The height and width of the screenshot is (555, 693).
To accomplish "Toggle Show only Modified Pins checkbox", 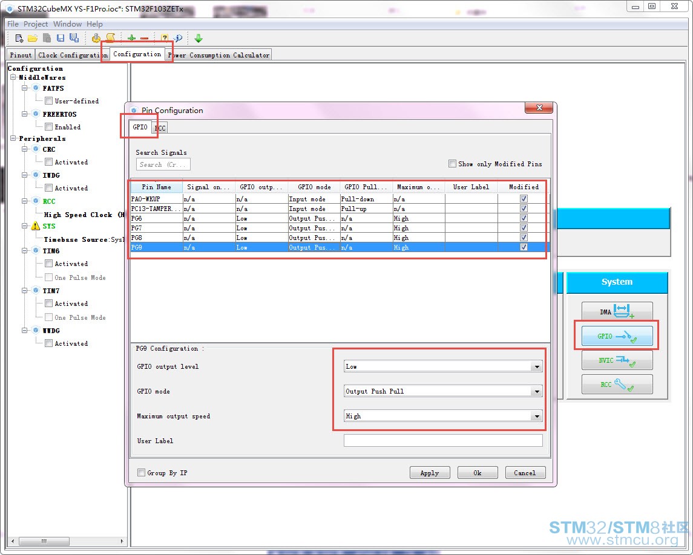I will [452, 164].
